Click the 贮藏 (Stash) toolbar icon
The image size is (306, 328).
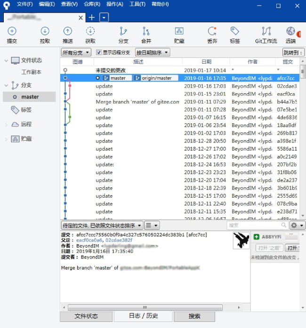click(179, 34)
